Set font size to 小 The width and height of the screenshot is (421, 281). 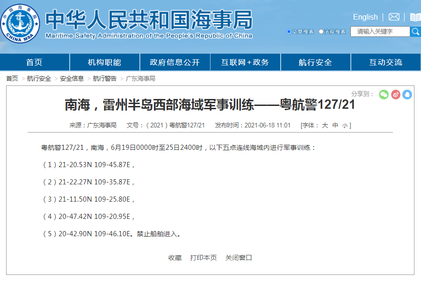click(344, 125)
